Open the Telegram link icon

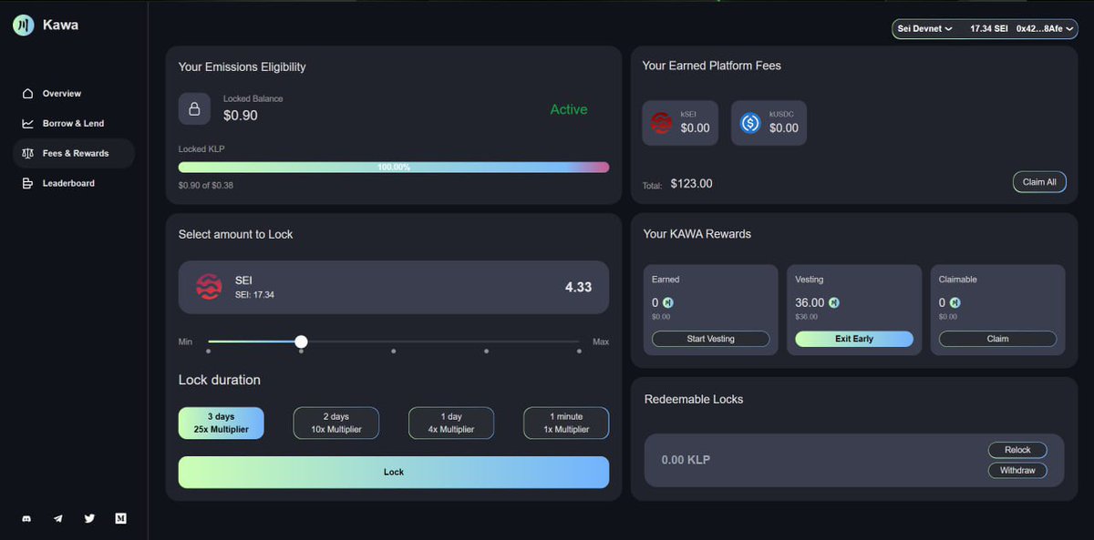(58, 518)
